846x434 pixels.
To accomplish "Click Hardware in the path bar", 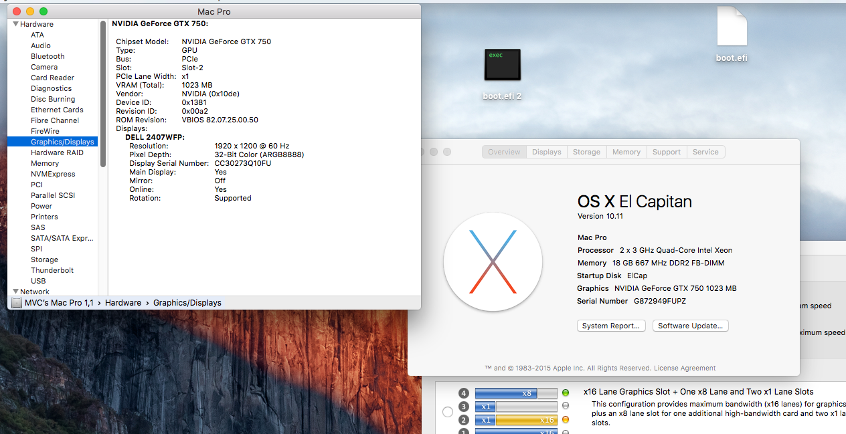I will click(123, 303).
